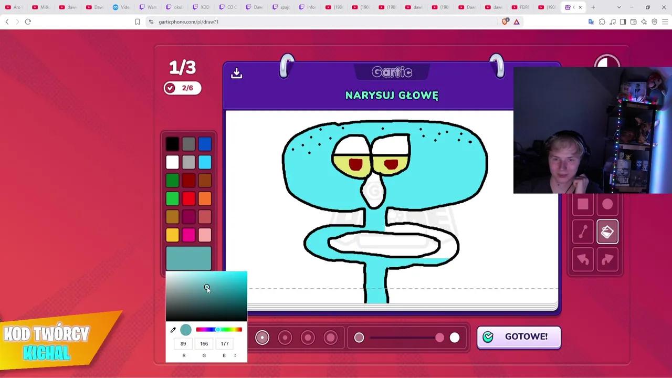Redo the undone drawing stroke
The height and width of the screenshot is (378, 672).
607,259
